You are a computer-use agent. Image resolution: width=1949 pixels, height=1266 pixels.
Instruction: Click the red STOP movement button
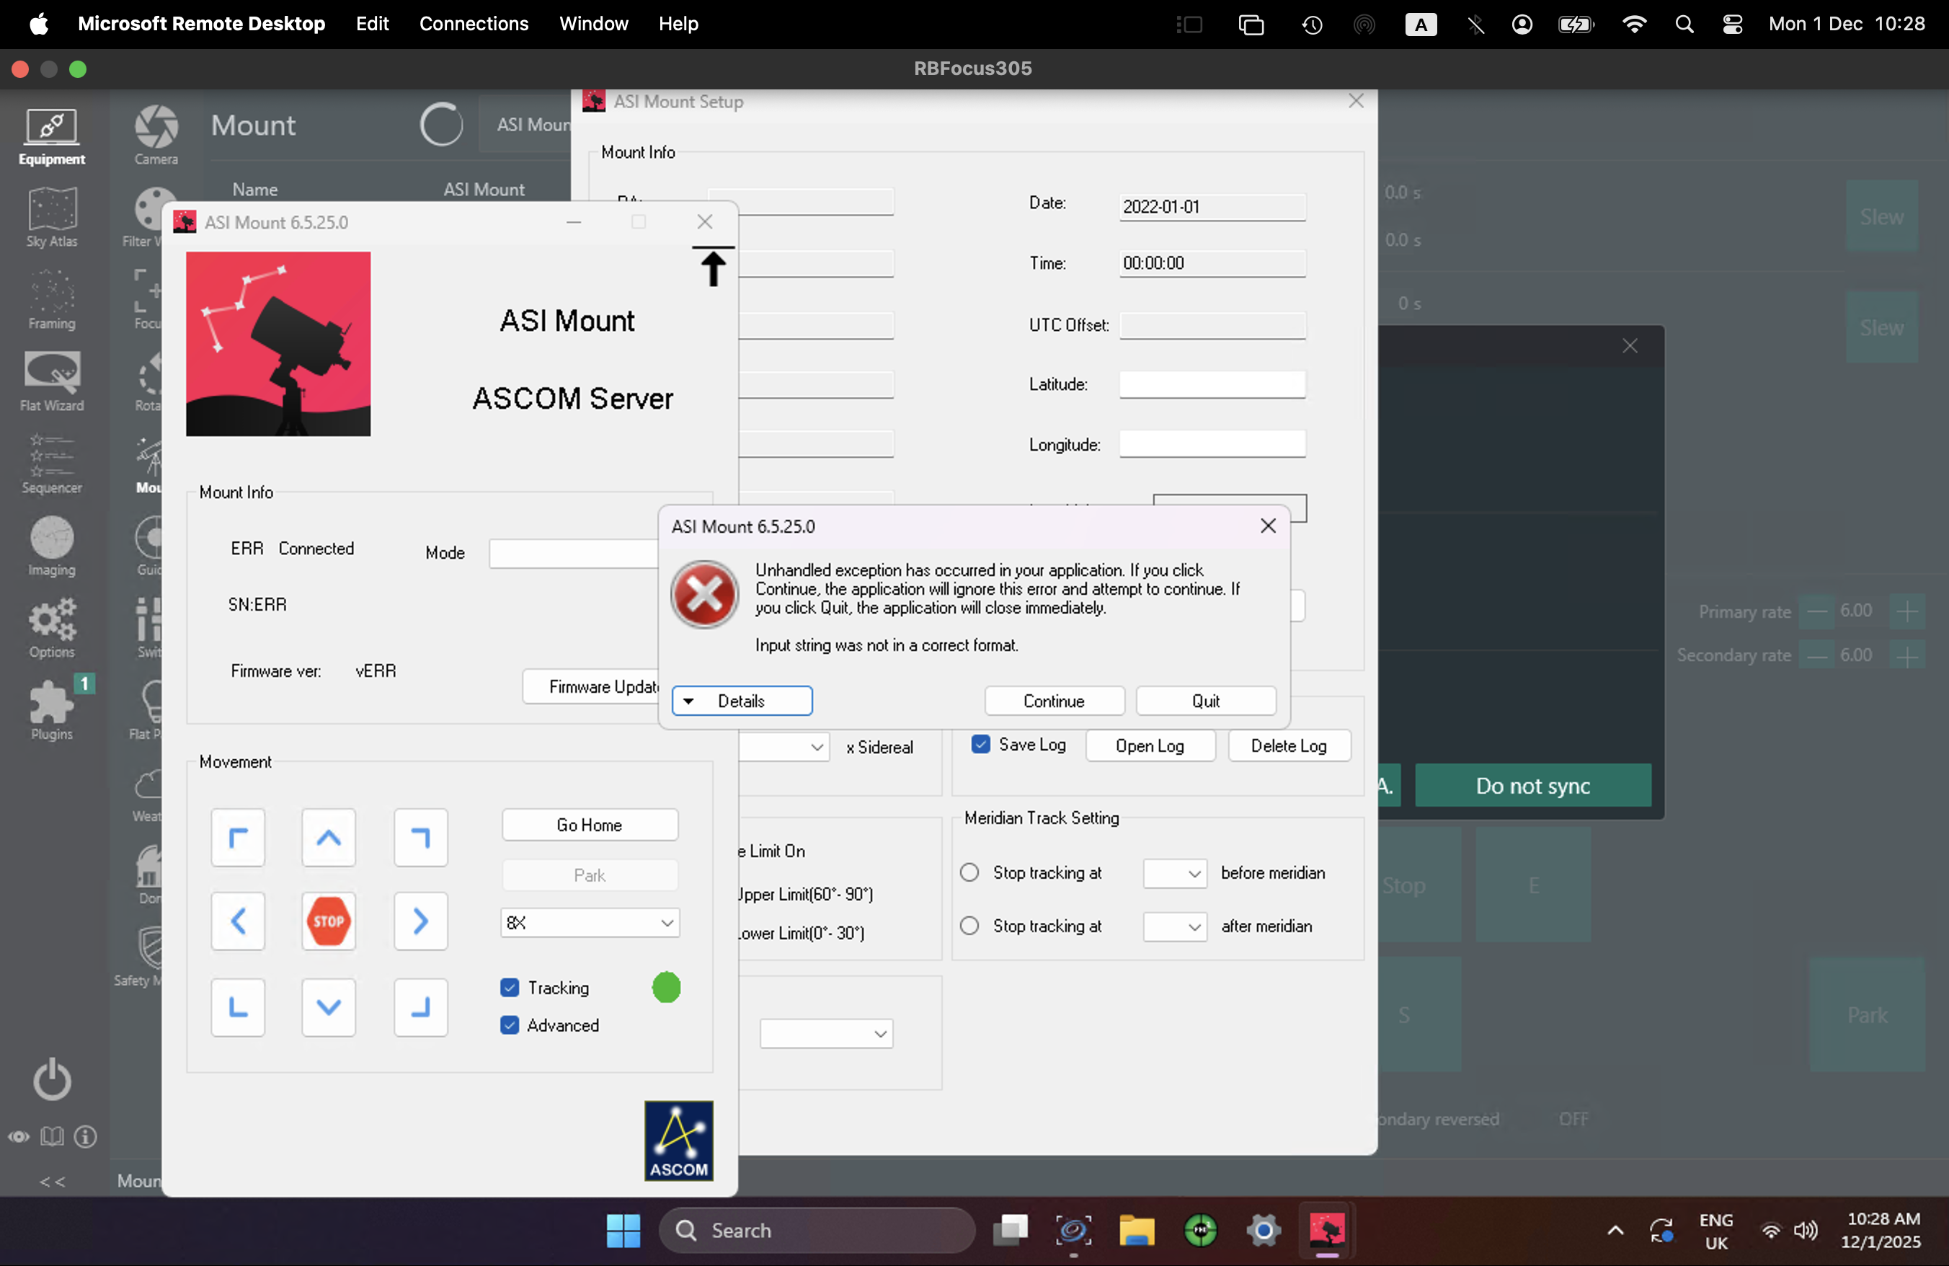click(x=329, y=921)
